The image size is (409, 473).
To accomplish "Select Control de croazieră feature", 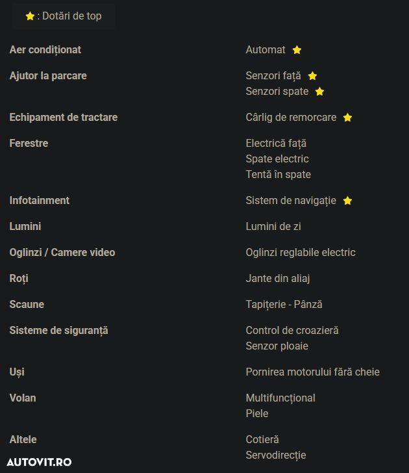I will (292, 331).
